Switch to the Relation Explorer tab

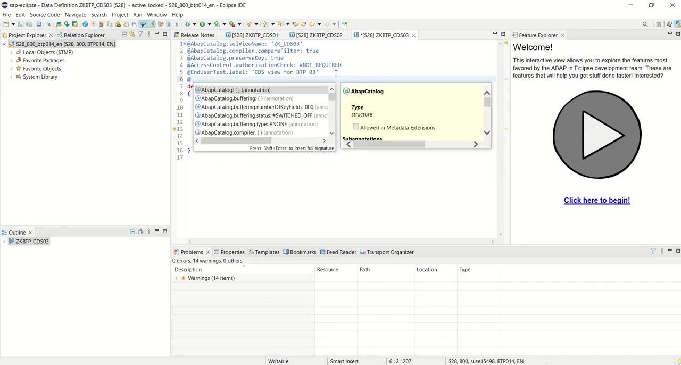point(80,35)
